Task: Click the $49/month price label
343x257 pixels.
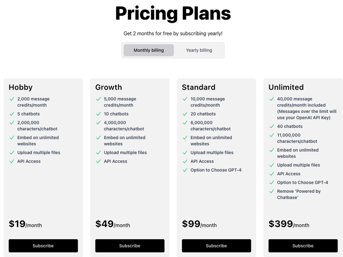Action: pos(113,224)
